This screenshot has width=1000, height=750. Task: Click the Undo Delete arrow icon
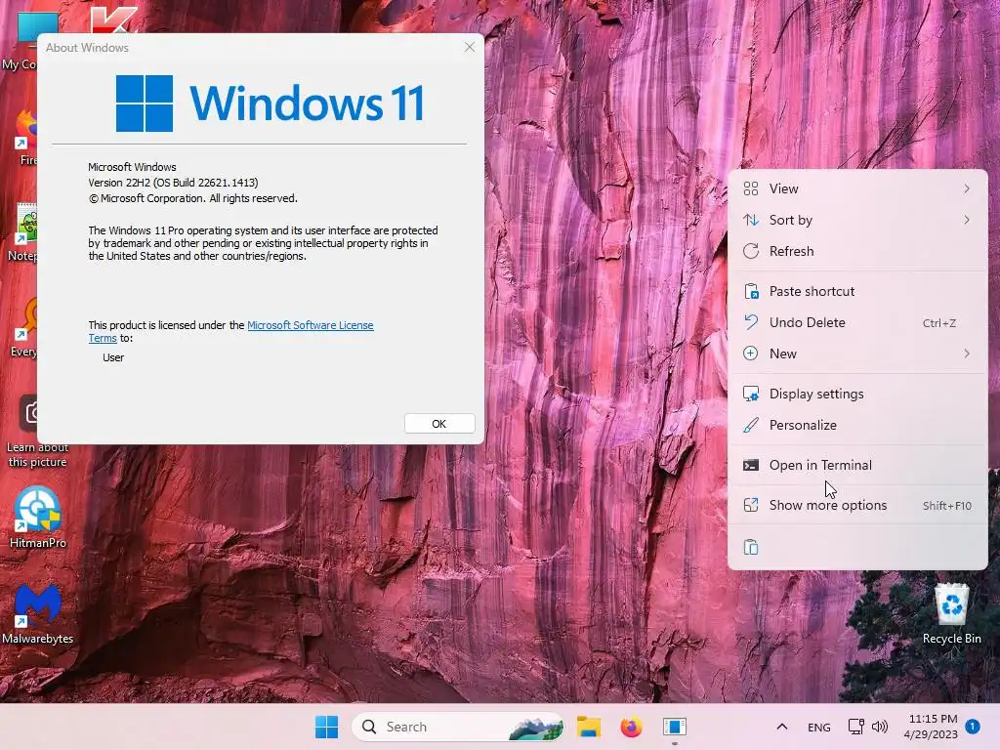pos(751,322)
